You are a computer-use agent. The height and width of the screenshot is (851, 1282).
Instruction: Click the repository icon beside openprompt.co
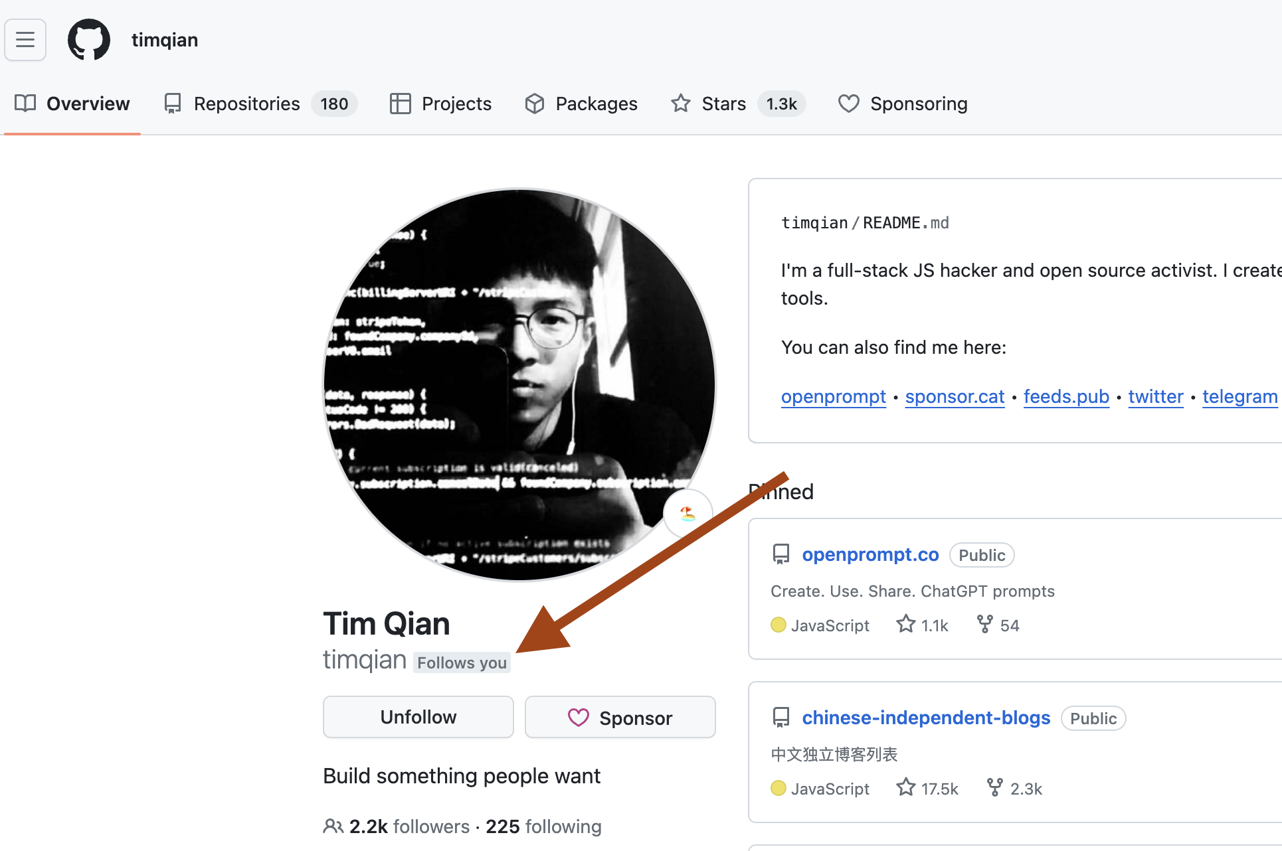pyautogui.click(x=781, y=554)
